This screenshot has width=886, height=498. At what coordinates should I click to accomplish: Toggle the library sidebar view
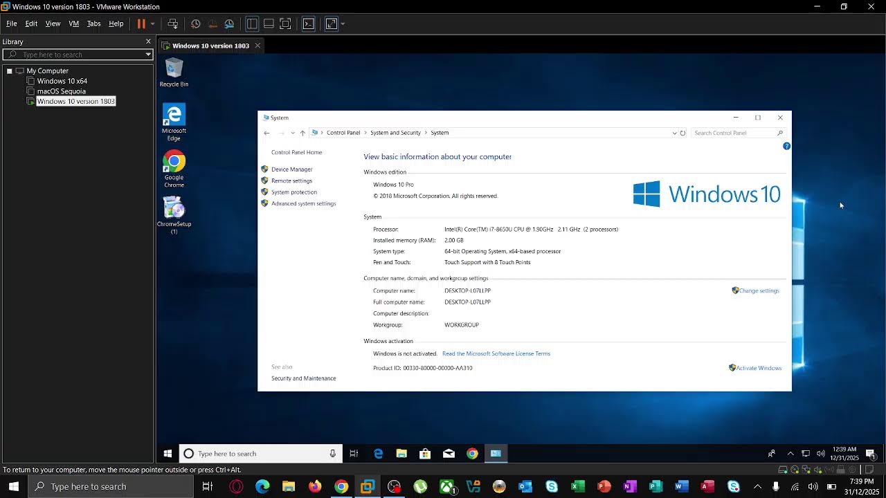click(x=252, y=24)
